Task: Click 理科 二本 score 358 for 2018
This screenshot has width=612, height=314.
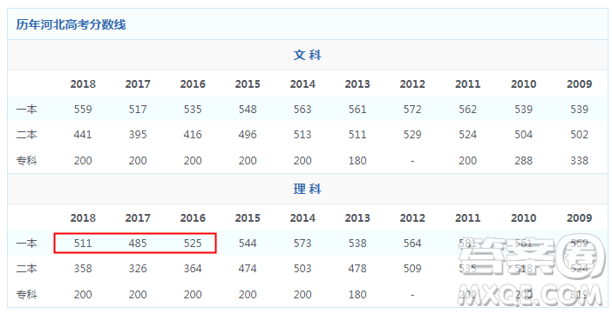Action: [83, 269]
